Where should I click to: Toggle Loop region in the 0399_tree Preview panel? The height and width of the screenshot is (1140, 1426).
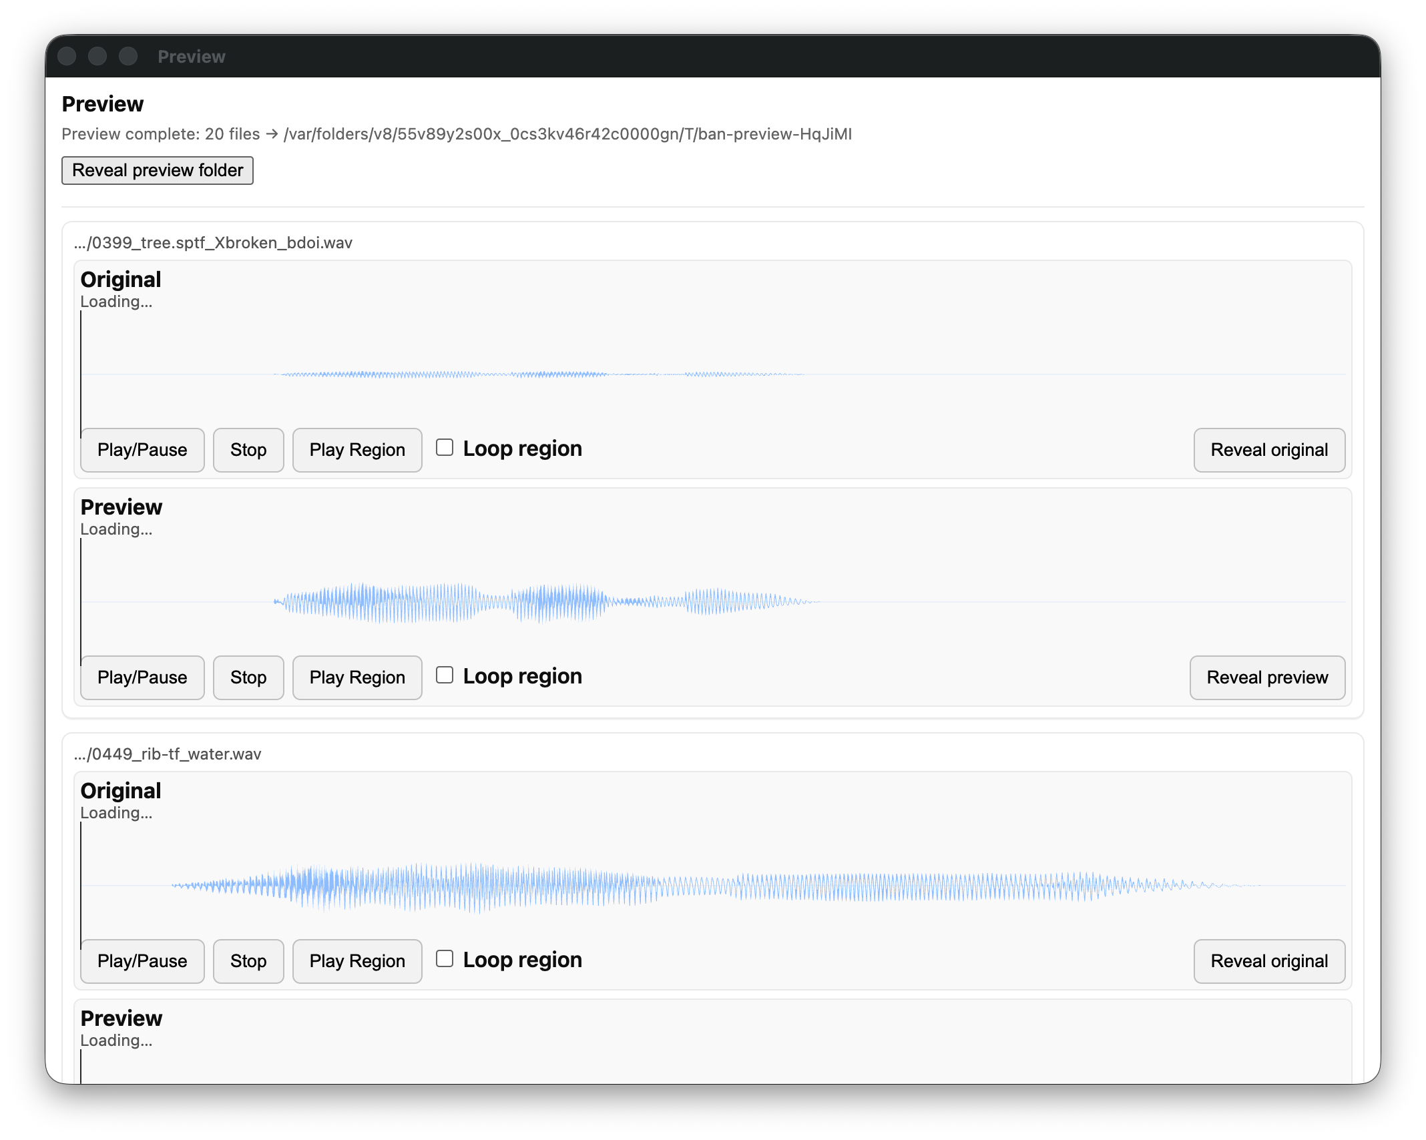tap(445, 675)
